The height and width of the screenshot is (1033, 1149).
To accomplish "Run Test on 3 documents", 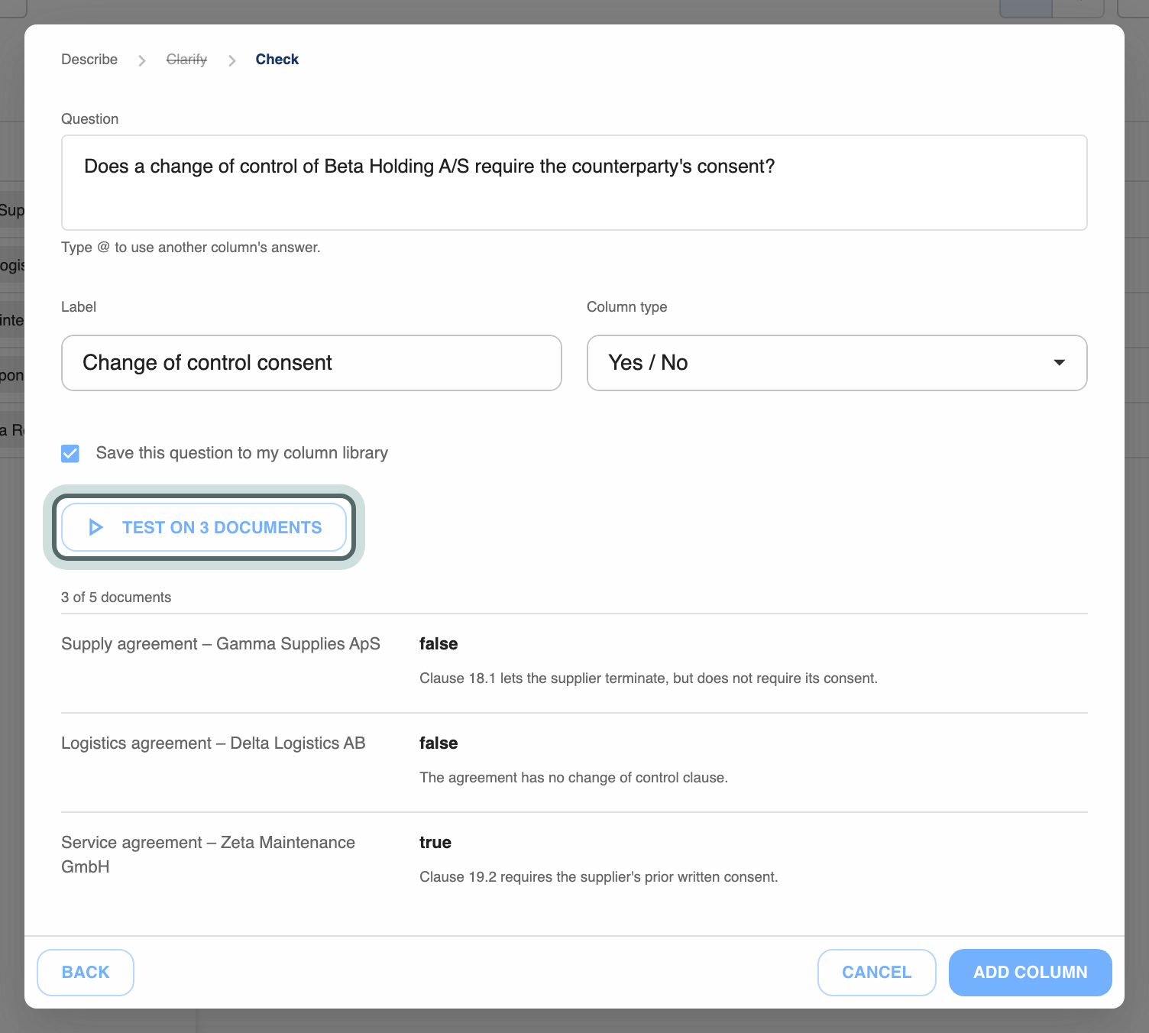I will click(x=204, y=527).
